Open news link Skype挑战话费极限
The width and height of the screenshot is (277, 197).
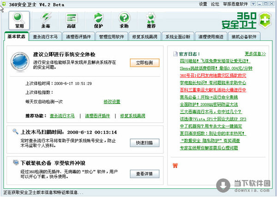(x=216, y=68)
